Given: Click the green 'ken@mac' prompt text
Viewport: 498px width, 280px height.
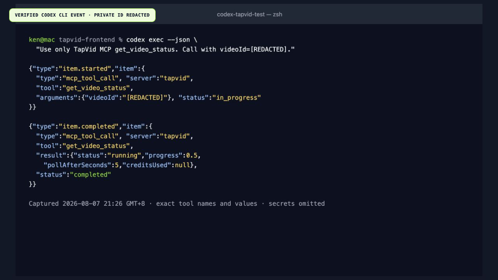Looking at the screenshot, I should (x=42, y=40).
